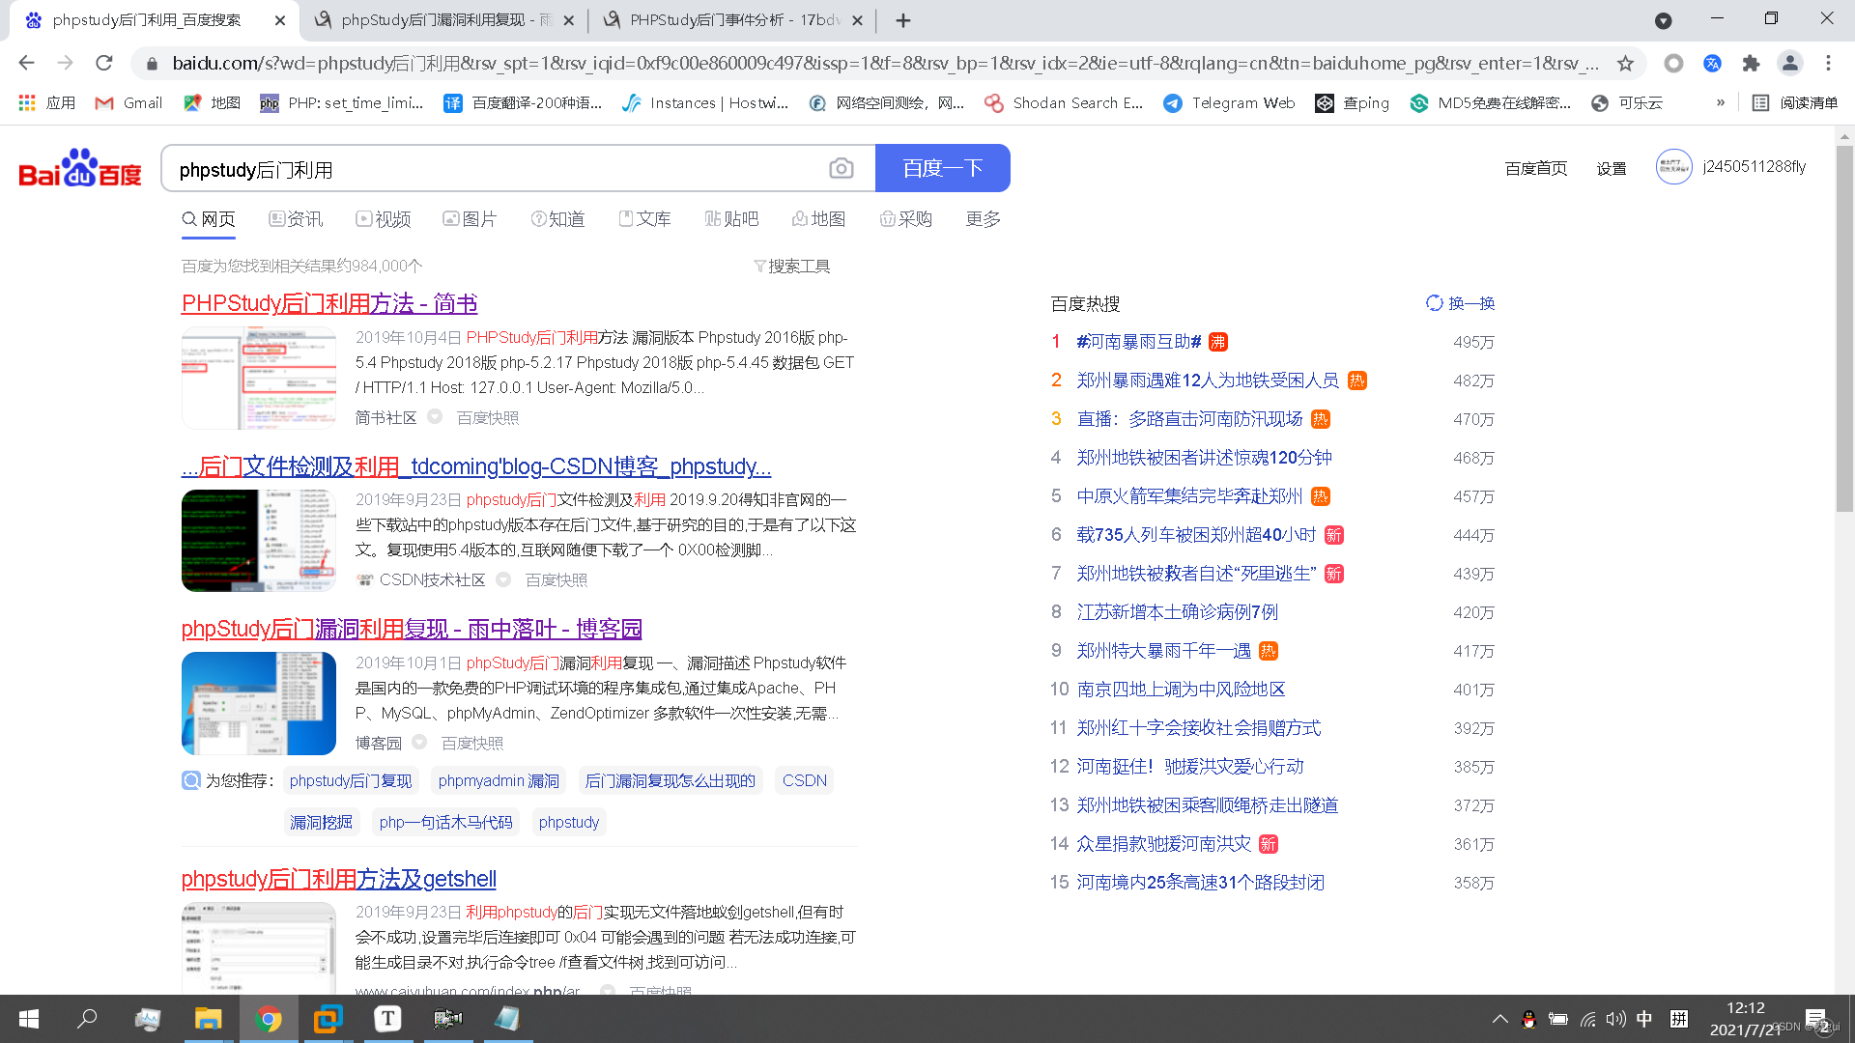
Task: Click the volume icon in system tray
Action: 1615,1019
